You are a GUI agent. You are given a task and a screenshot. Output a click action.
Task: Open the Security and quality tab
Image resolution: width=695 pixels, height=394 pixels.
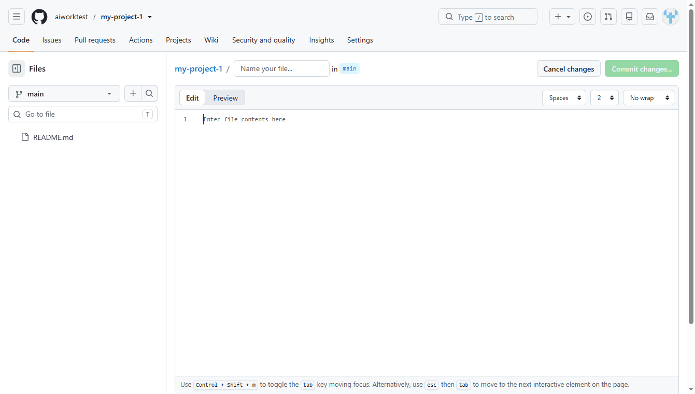pos(263,40)
